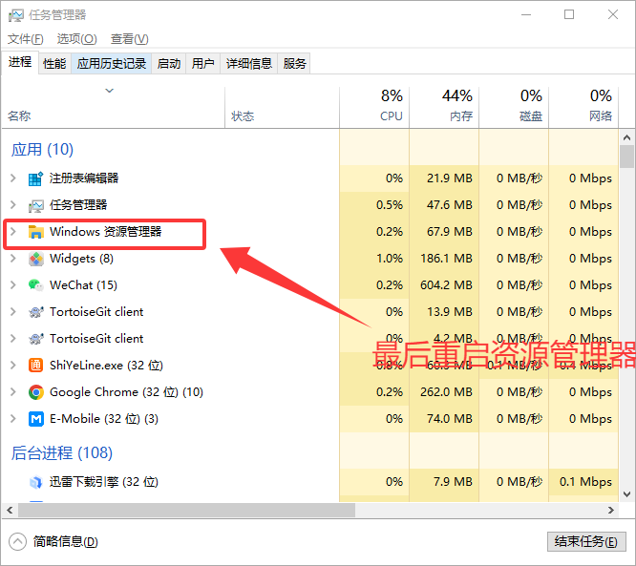Switch to the 详细信息 tab
This screenshot has height=566, width=636.
[x=248, y=64]
